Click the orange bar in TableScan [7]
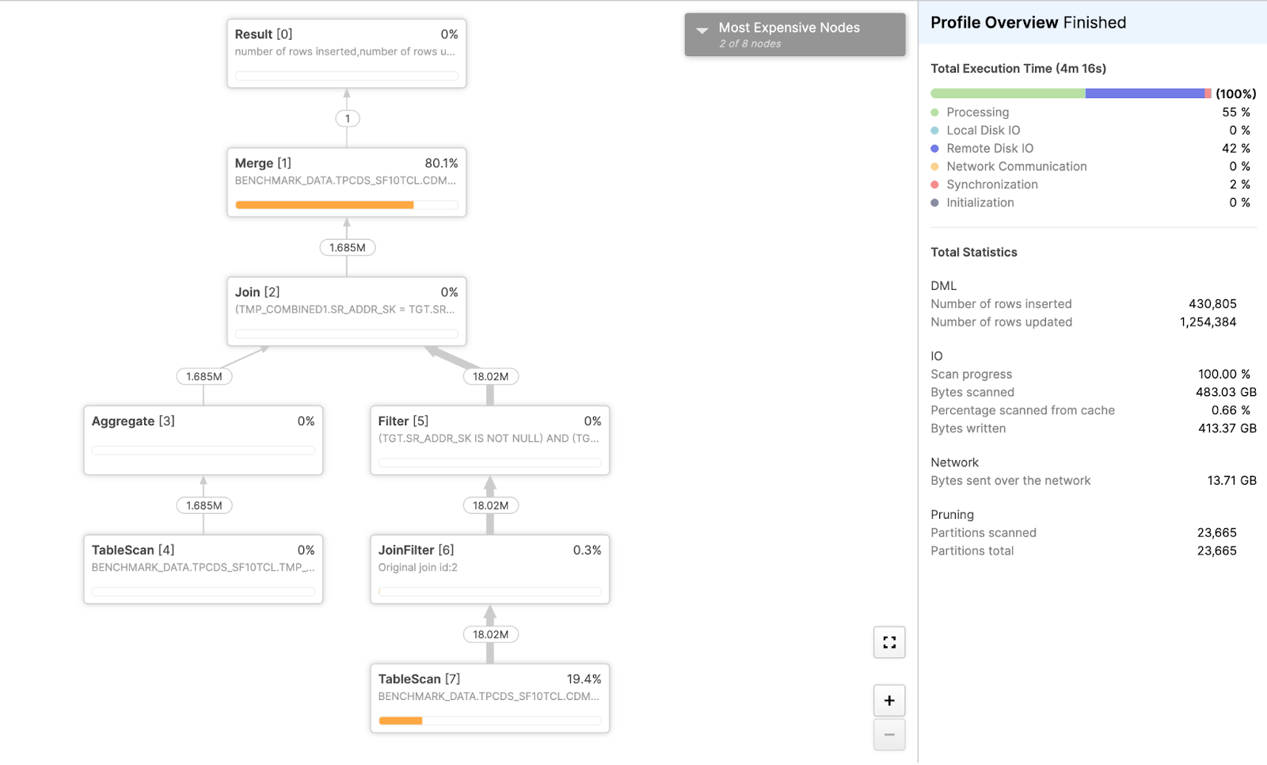The image size is (1267, 765). tap(400, 721)
